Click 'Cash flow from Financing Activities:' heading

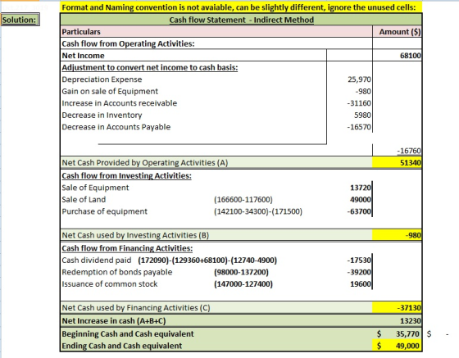127,248
